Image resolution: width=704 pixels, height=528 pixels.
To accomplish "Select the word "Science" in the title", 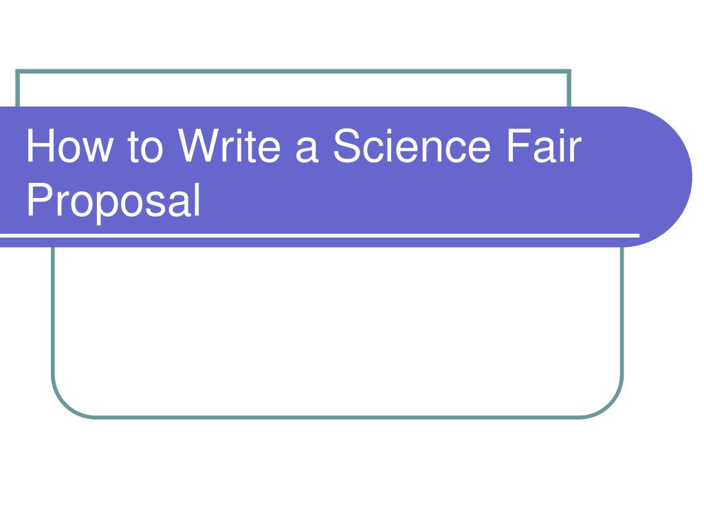I will coord(412,146).
